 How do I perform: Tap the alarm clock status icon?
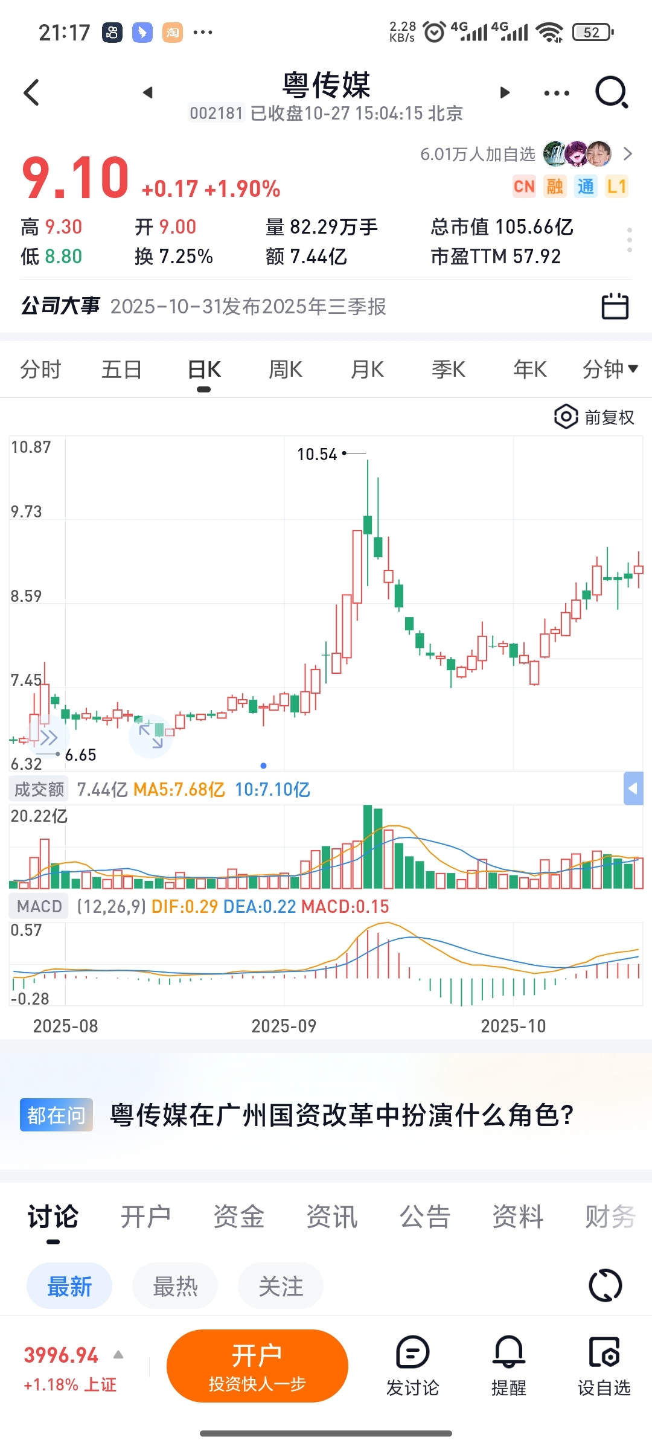434,31
